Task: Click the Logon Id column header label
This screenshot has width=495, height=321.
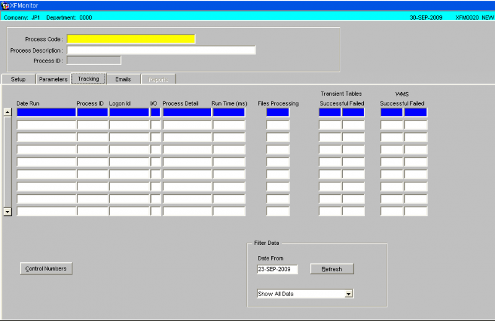Action: tap(119, 103)
